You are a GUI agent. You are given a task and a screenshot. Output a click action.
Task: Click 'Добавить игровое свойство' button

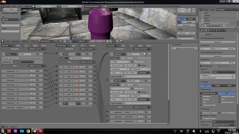pos(184,48)
